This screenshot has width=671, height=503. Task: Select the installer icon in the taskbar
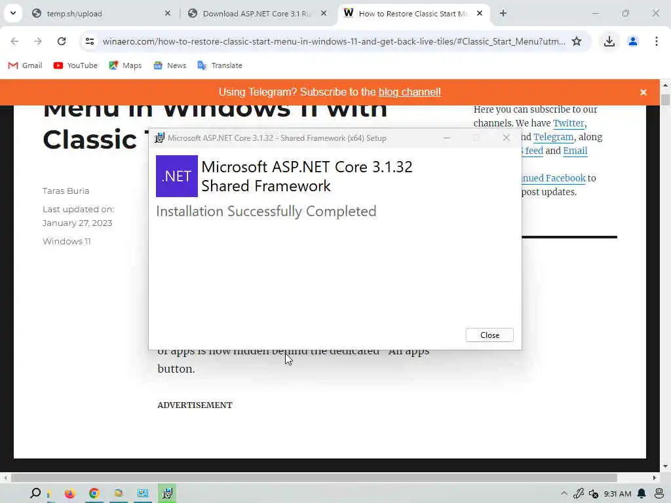pyautogui.click(x=167, y=493)
